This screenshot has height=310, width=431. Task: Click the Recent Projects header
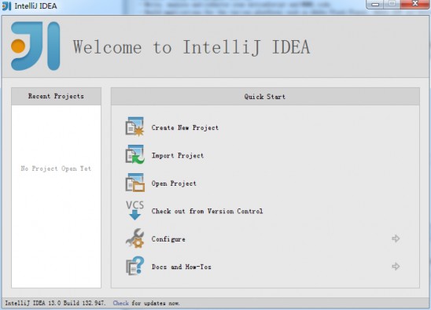tap(56, 96)
